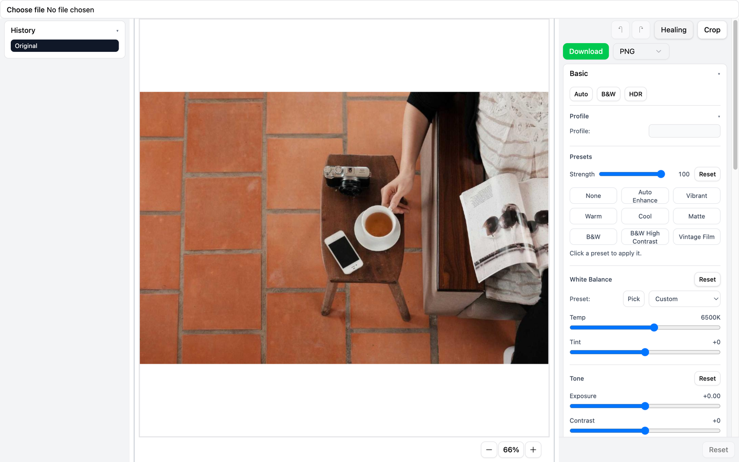Click the Strength slider handle
Screen dimensions: 739x462
click(661, 174)
